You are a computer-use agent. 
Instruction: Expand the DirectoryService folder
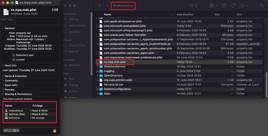point(98,67)
